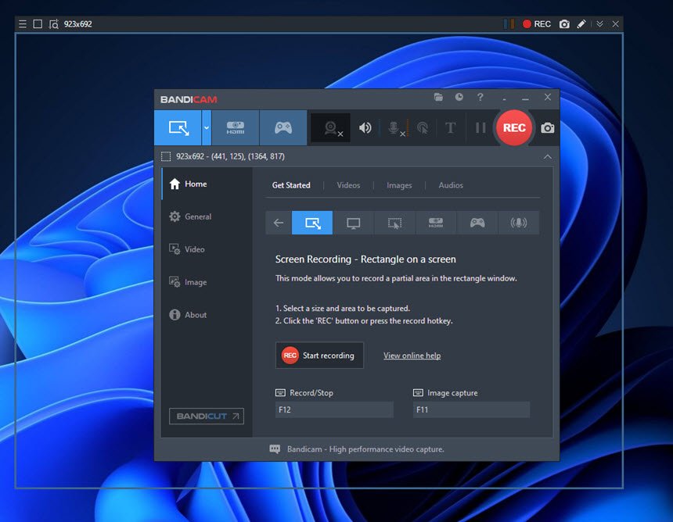Click the fullscreen square icon on capture bar
Viewport: 673px width, 522px height.
(x=38, y=24)
